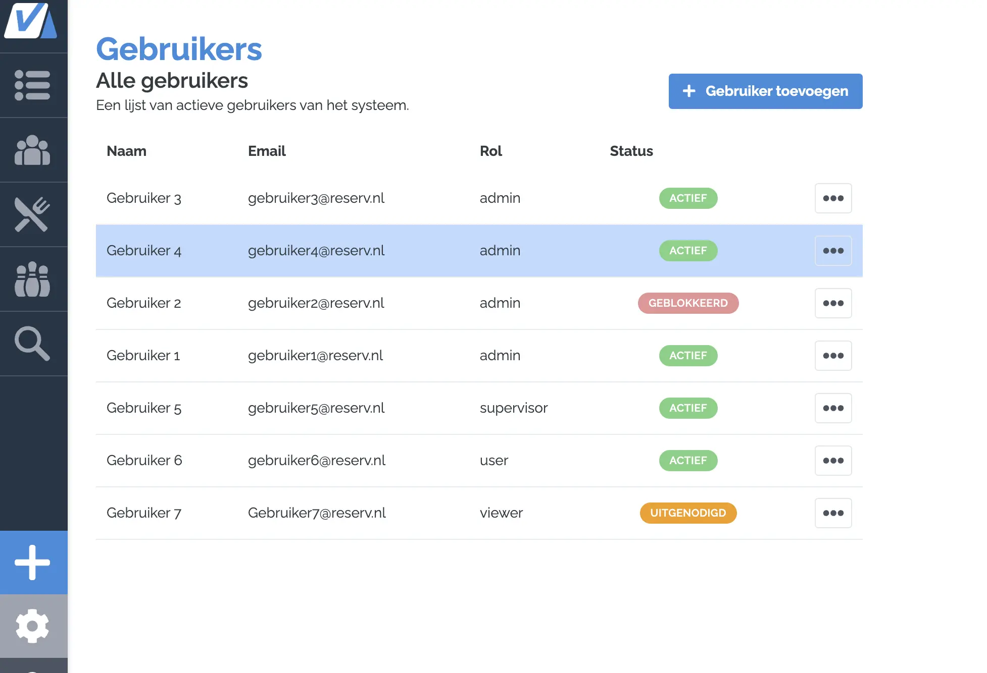This screenshot has height=673, width=987.
Task: Click viewer role of Gebruiker 7
Action: tap(501, 513)
